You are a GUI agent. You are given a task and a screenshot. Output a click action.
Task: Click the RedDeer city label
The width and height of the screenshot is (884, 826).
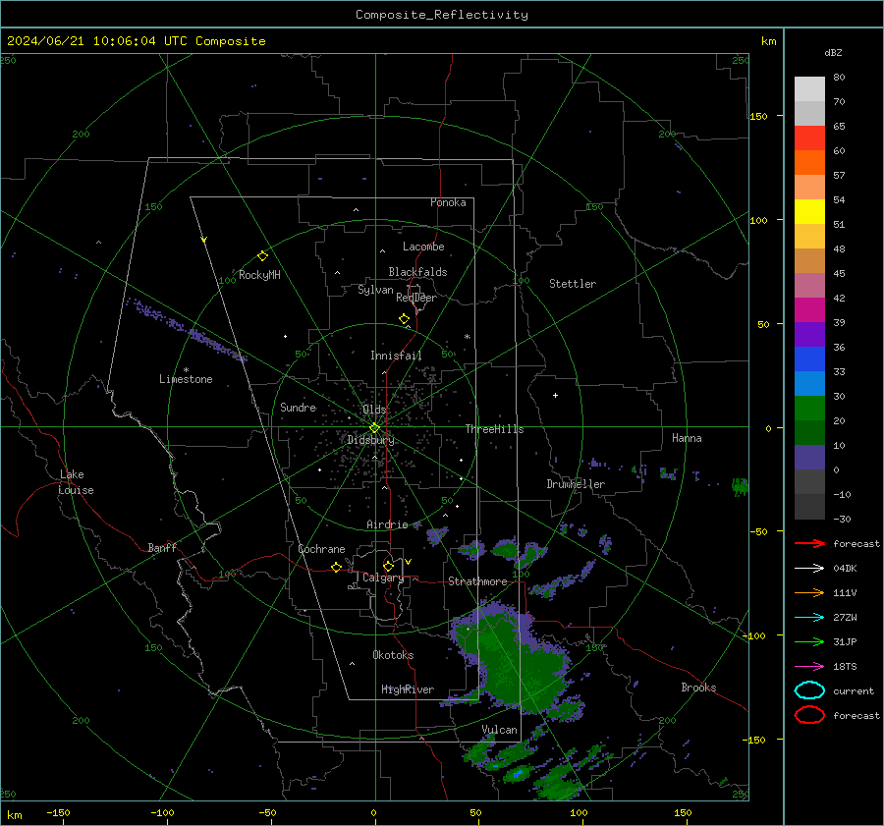coord(416,298)
